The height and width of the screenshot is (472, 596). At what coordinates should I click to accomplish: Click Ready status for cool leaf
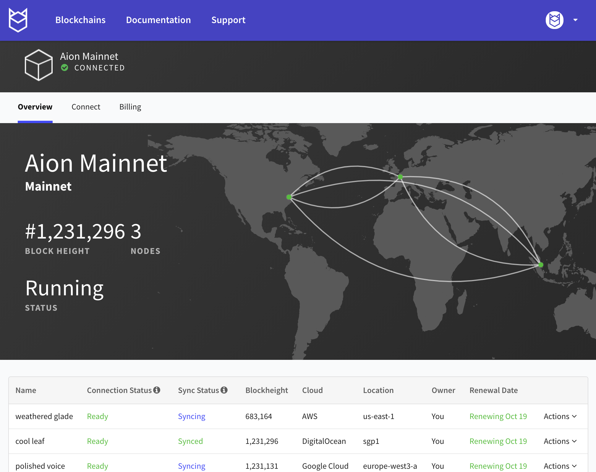98,441
